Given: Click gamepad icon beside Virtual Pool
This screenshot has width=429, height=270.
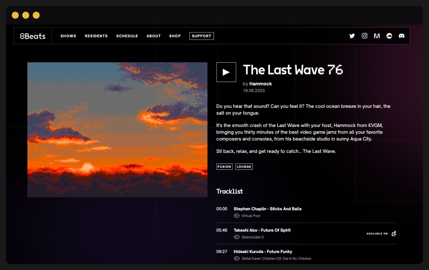Looking at the screenshot, I should pos(237,216).
